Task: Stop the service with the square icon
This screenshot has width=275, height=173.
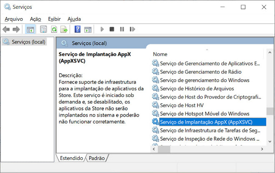Action: click(112, 29)
